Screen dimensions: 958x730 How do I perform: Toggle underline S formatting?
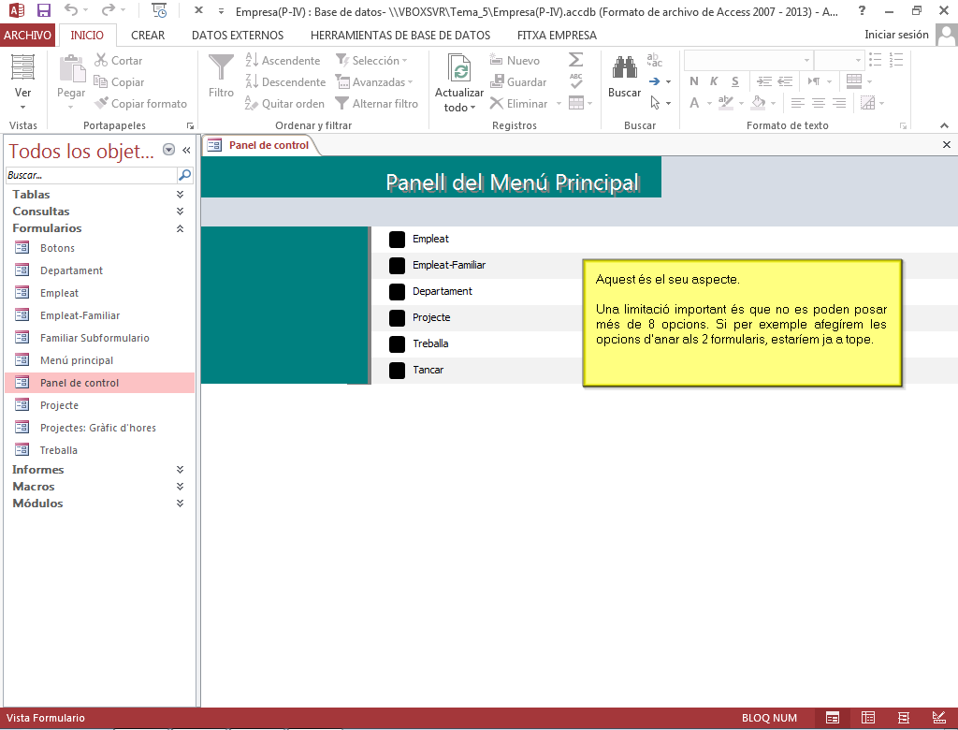[735, 81]
